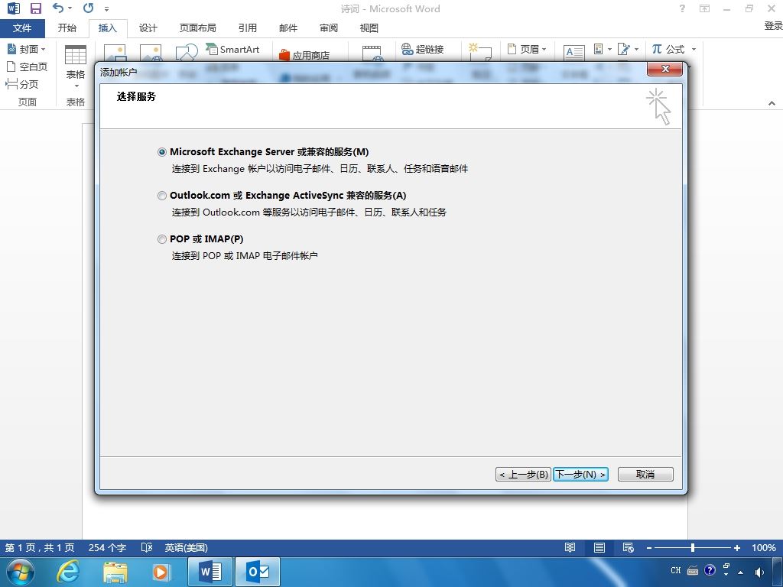The image size is (783, 587).
Task: Open the 应用商店 app store
Action: pyautogui.click(x=304, y=55)
